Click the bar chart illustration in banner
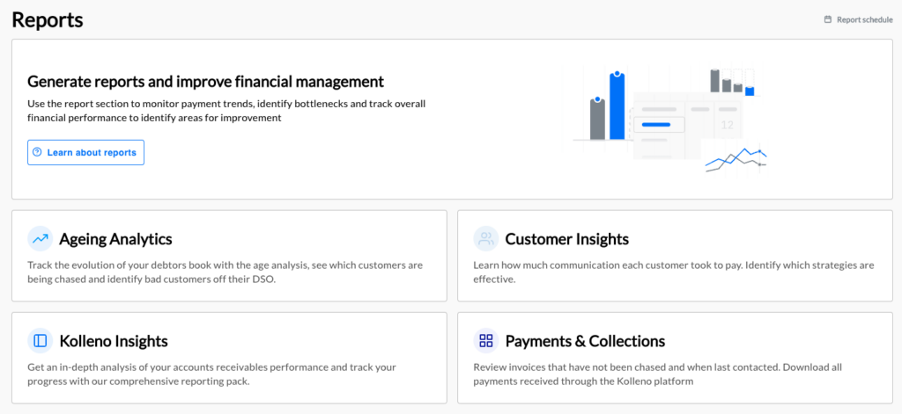902x414 pixels. pos(608,106)
